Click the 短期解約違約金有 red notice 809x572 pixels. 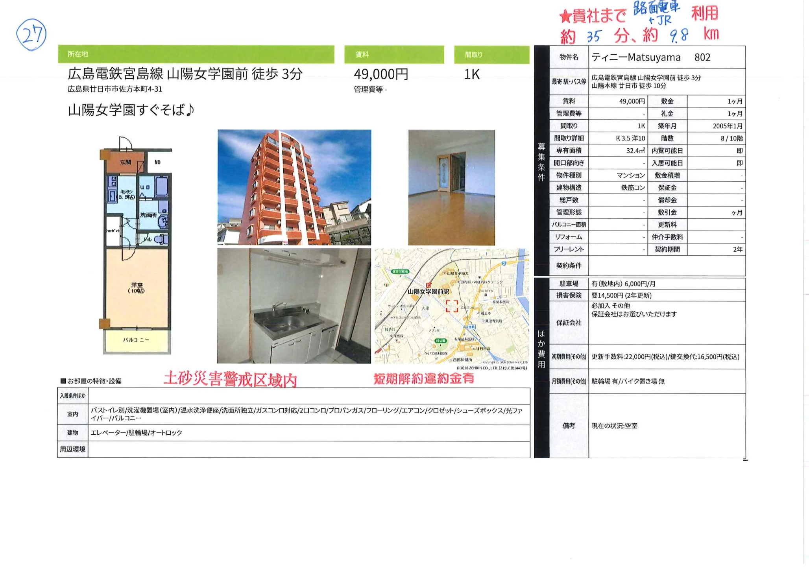(x=424, y=378)
